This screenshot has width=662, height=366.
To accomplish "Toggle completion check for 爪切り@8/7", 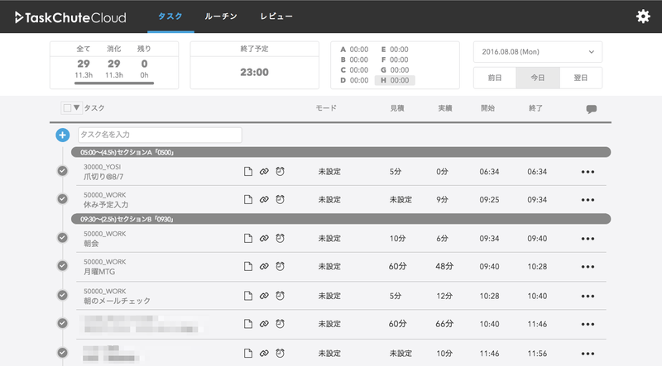I will click(x=63, y=171).
